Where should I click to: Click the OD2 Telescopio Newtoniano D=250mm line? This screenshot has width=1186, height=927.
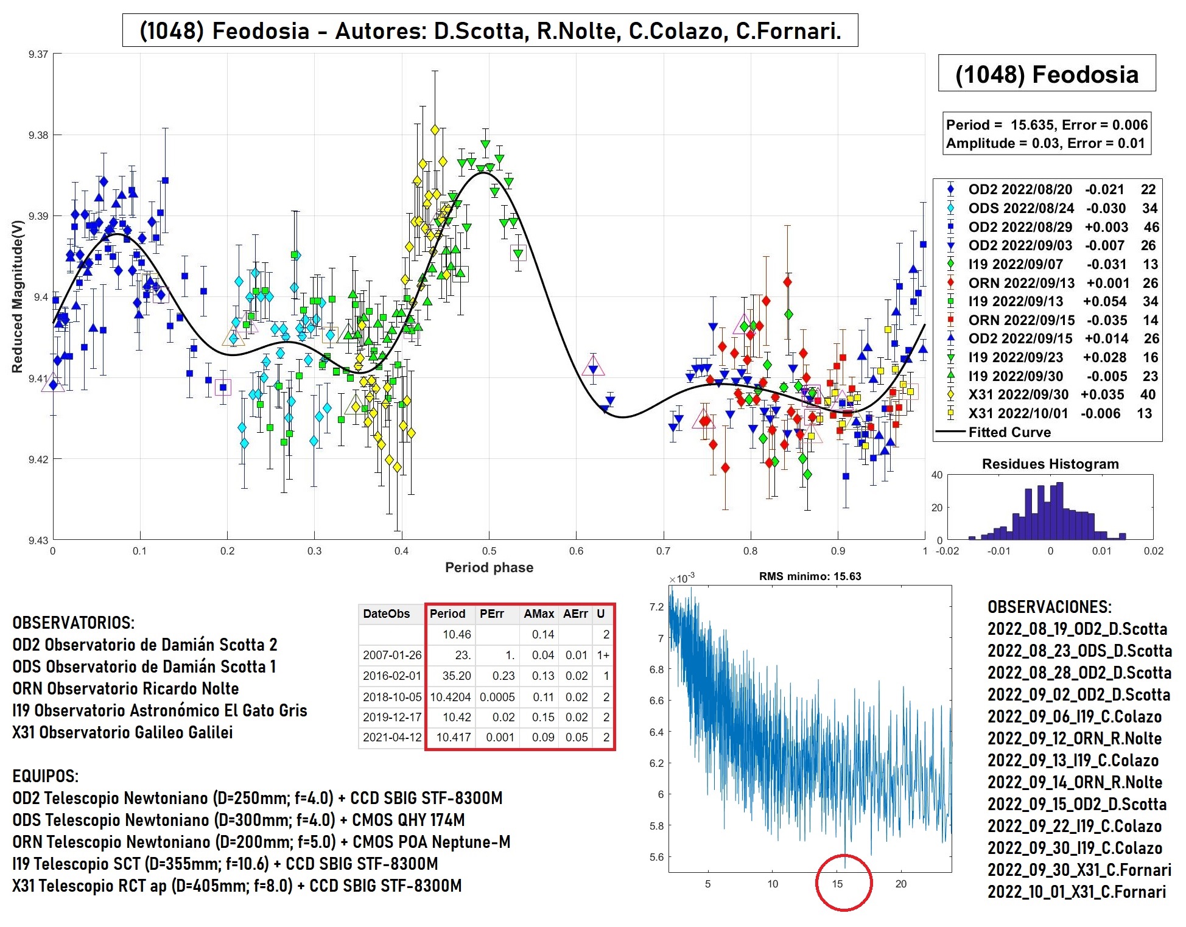pos(258,798)
